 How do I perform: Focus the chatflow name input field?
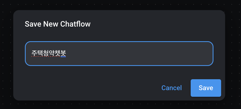pyautogui.click(x=119, y=53)
